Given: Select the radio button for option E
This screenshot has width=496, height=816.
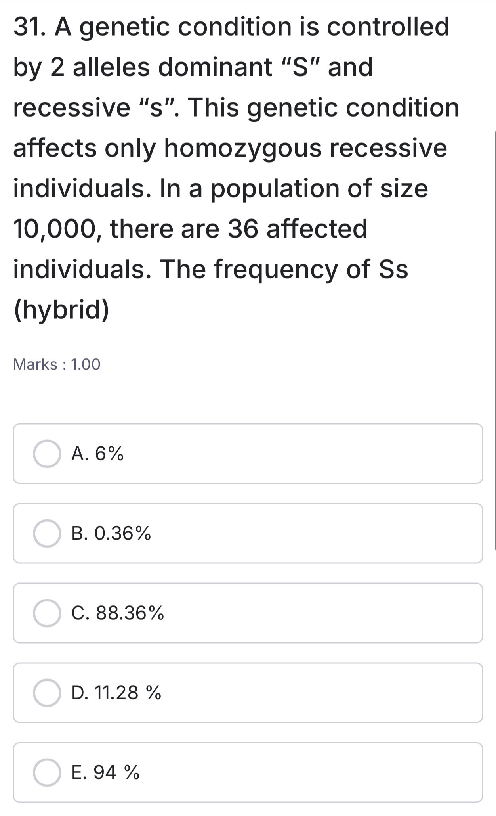Looking at the screenshot, I should tap(47, 772).
